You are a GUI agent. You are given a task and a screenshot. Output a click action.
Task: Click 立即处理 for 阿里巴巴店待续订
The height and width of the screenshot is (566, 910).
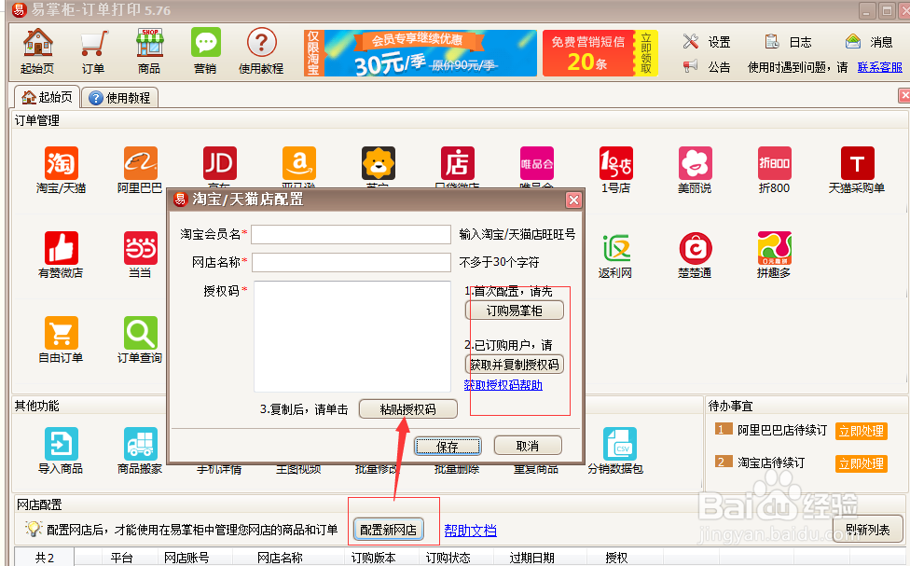point(862,431)
